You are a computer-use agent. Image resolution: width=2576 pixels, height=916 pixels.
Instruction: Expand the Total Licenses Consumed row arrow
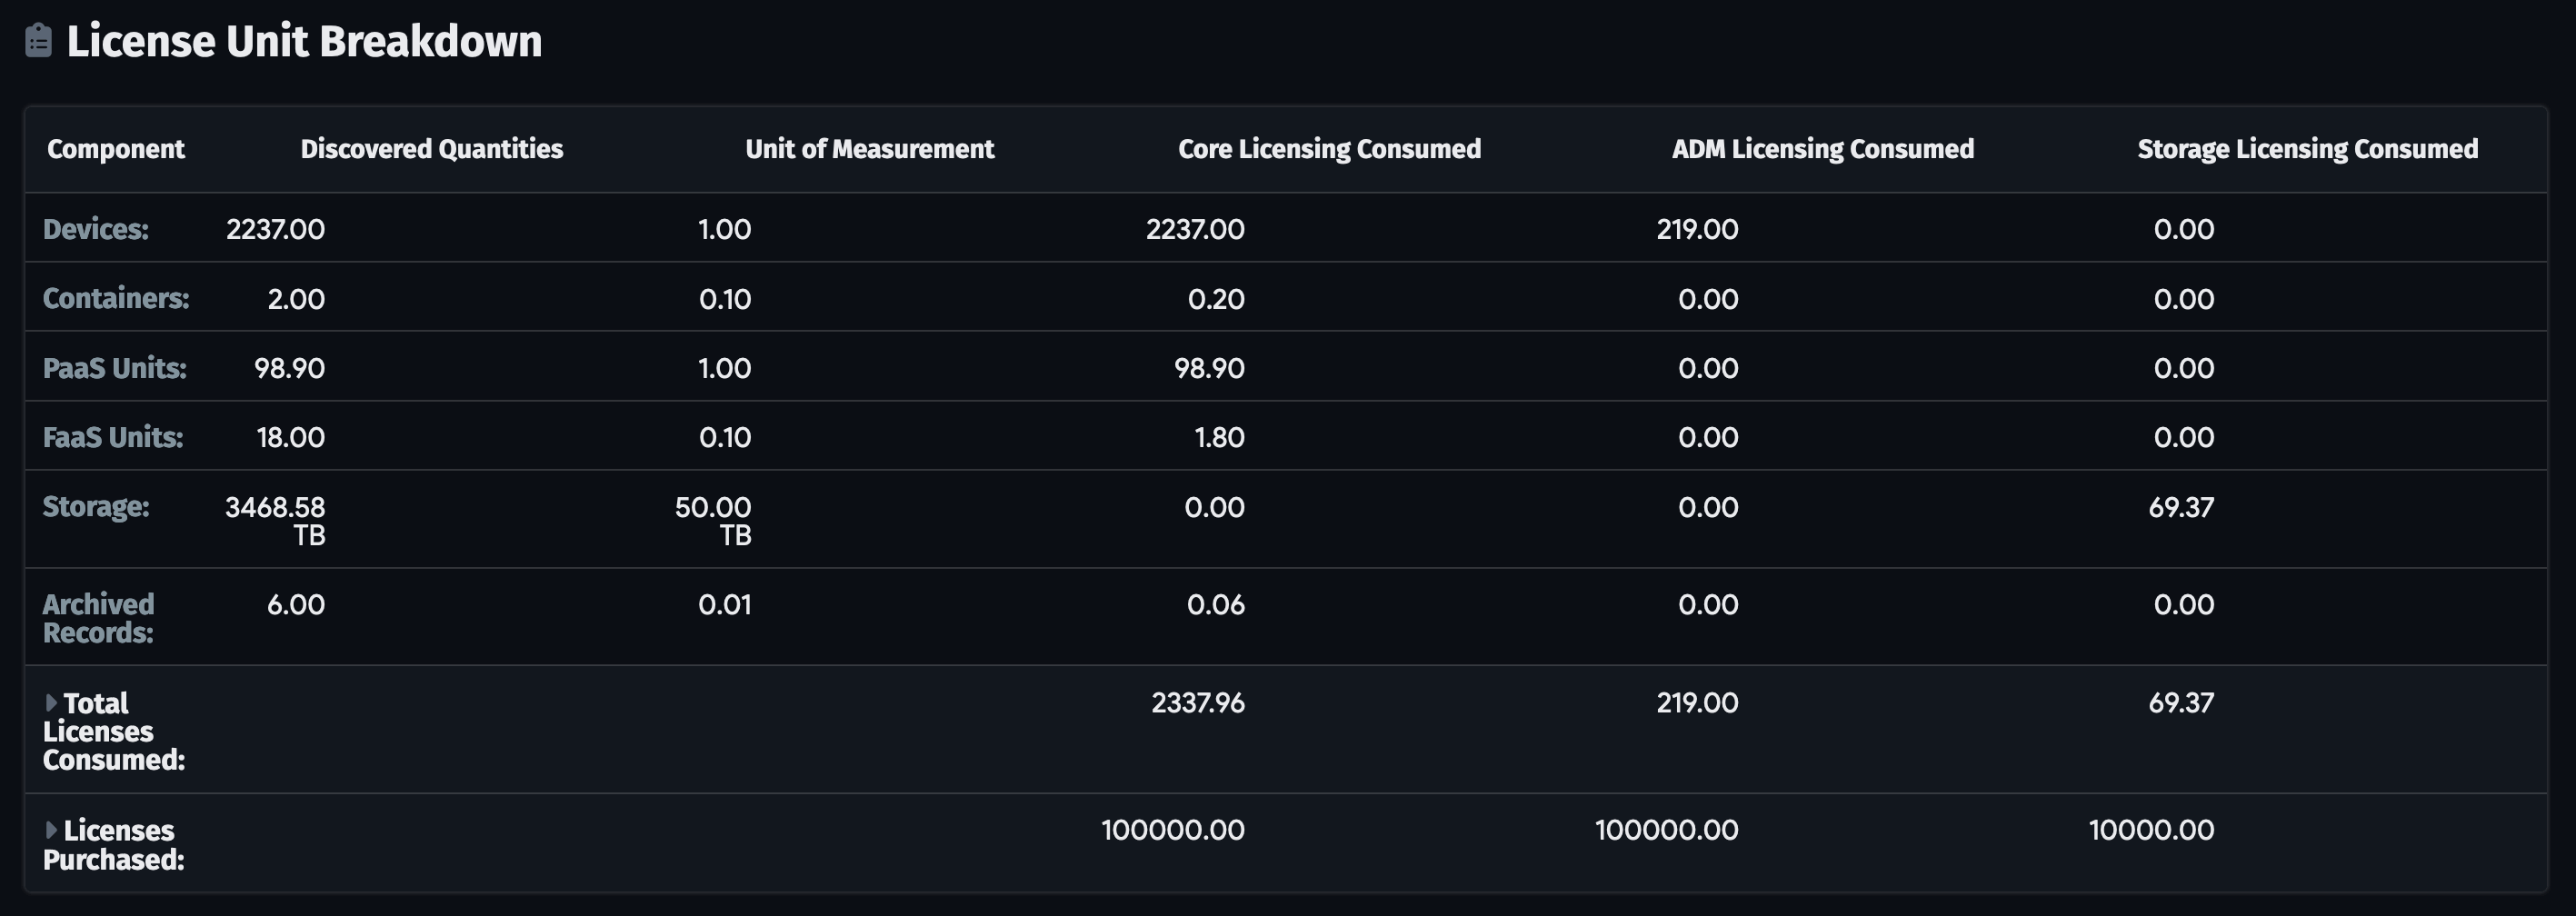[51, 703]
